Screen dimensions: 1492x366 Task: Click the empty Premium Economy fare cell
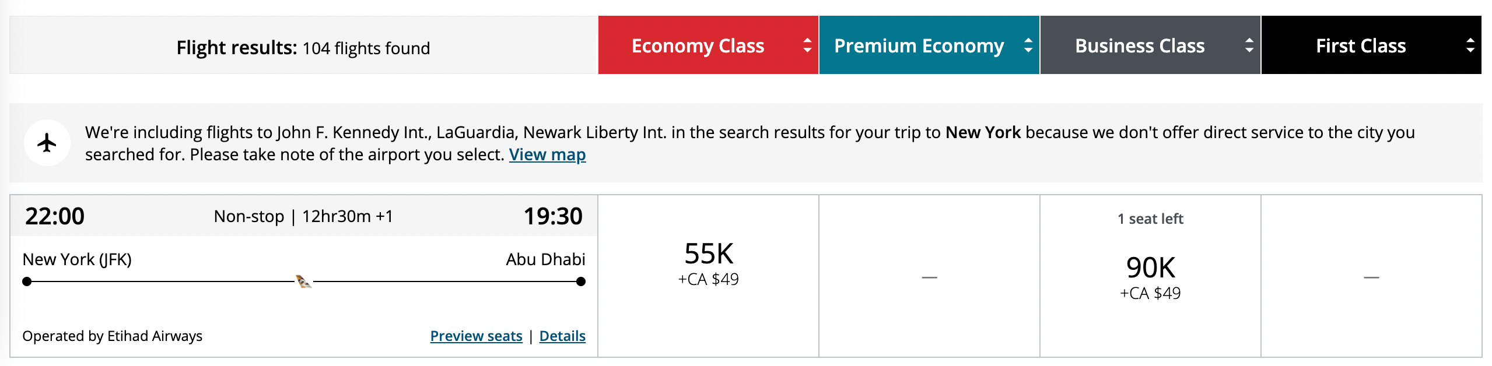tap(929, 277)
